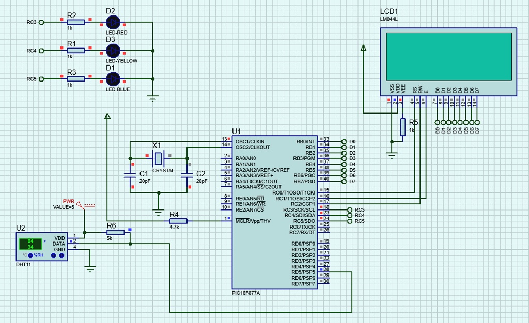Click RC5 terminal at PIC pin 24

point(350,221)
